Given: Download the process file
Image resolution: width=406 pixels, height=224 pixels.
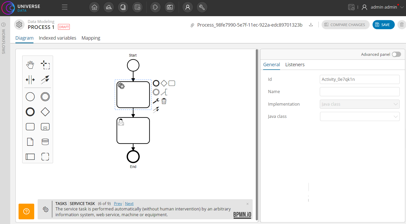Looking at the screenshot, I should (311, 25).
